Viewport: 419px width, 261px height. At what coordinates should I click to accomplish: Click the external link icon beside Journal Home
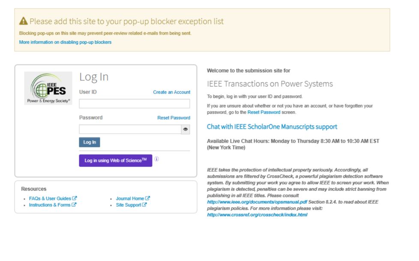tap(147, 198)
